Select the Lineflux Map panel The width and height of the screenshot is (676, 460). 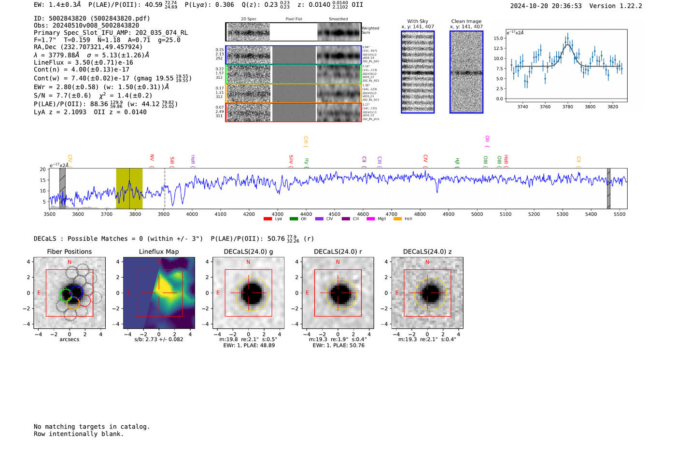[159, 293]
